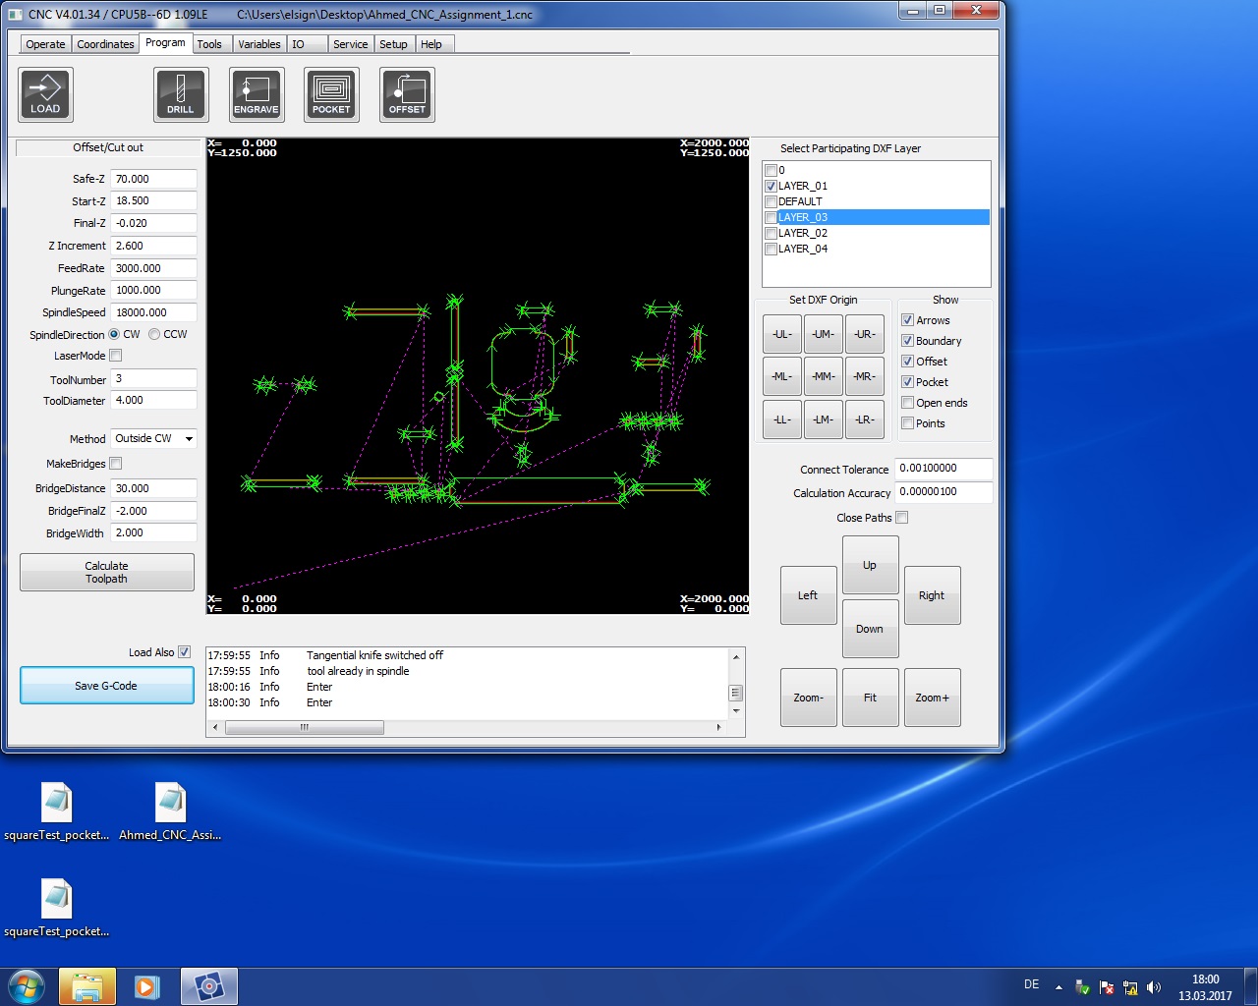Click Safe-Z input field

point(153,179)
